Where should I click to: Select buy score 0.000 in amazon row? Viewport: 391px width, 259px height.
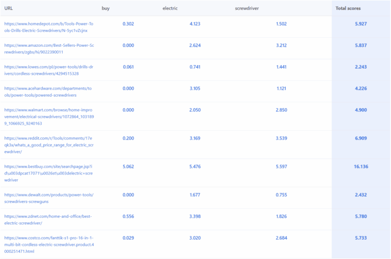tap(128, 45)
